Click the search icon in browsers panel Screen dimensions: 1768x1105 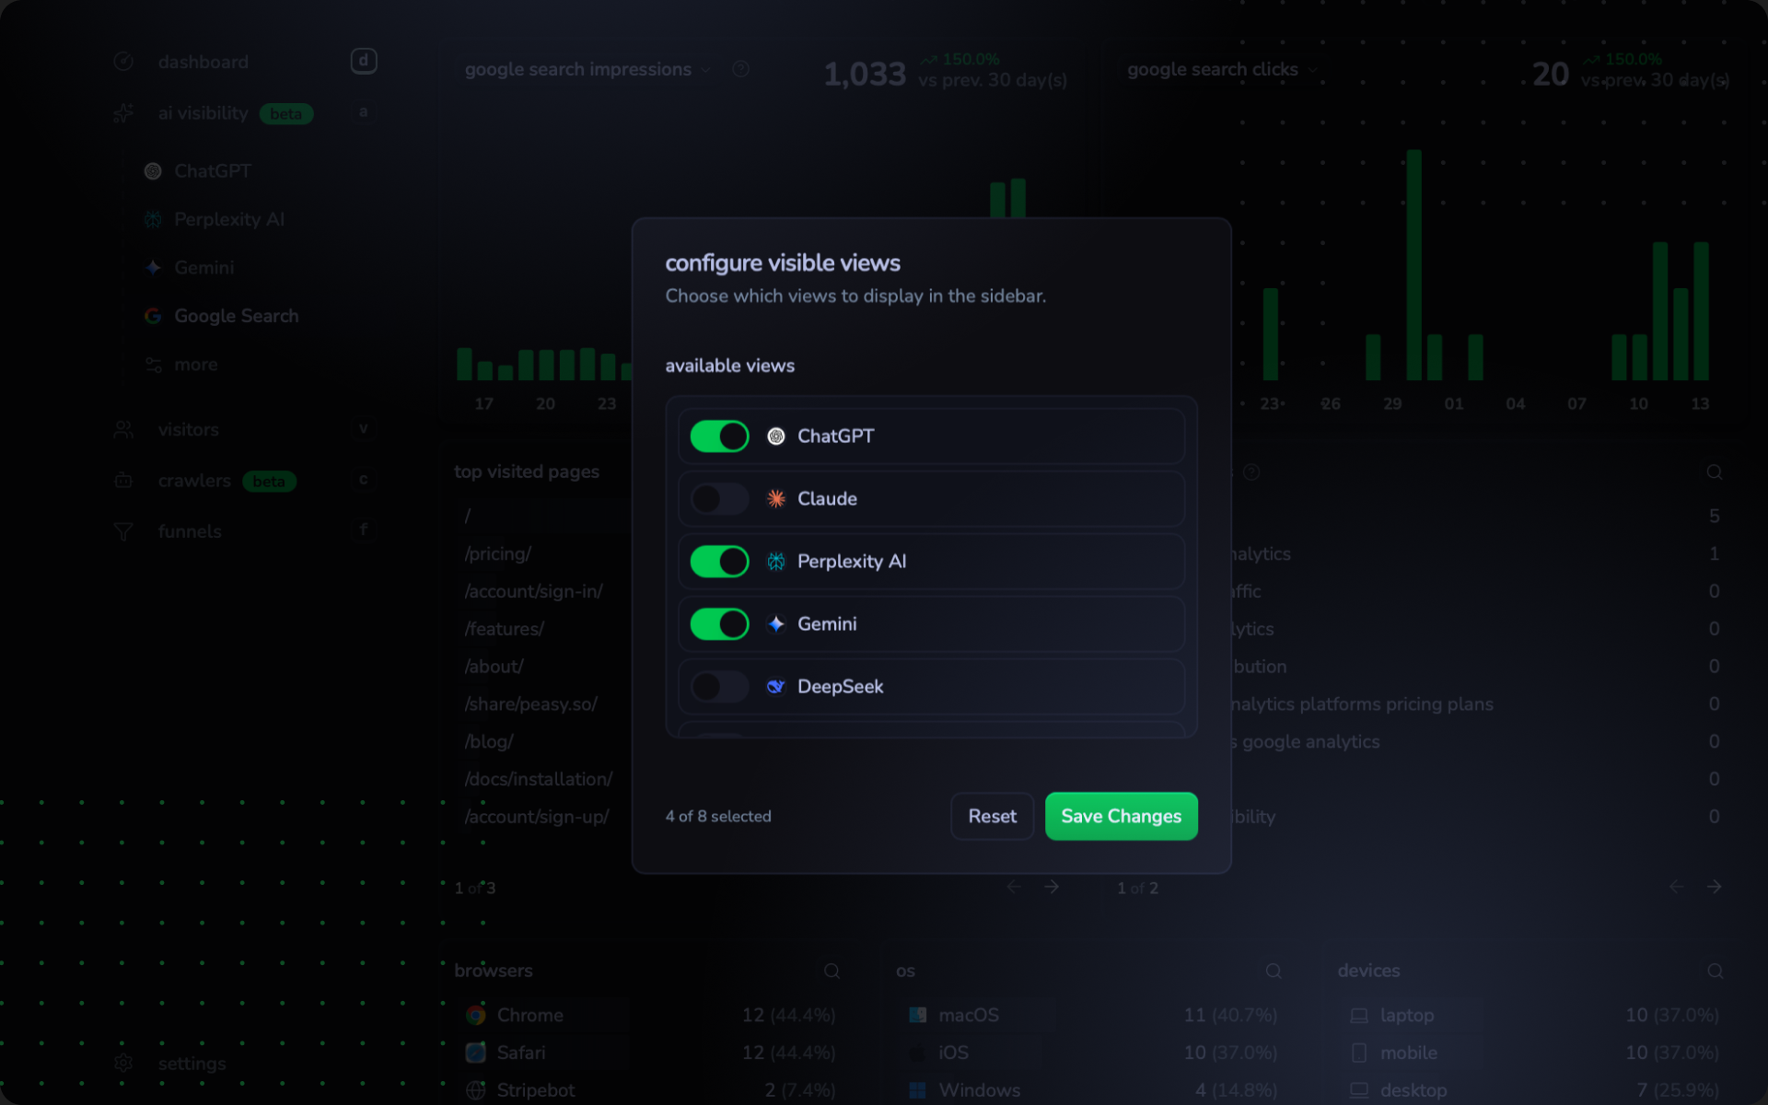point(832,971)
